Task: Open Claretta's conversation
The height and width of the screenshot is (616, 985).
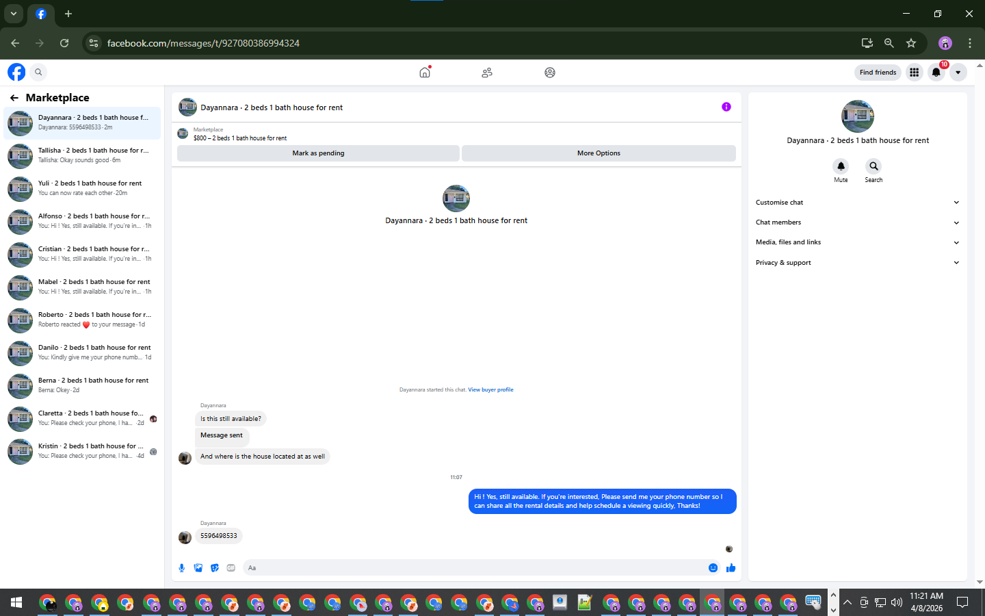Action: click(82, 418)
